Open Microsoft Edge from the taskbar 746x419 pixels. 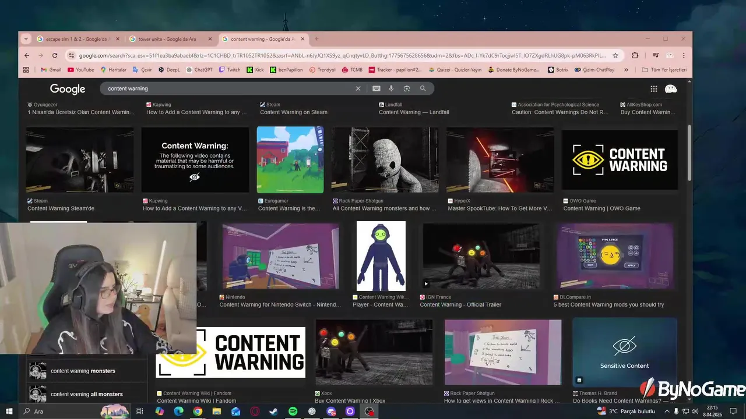click(178, 411)
